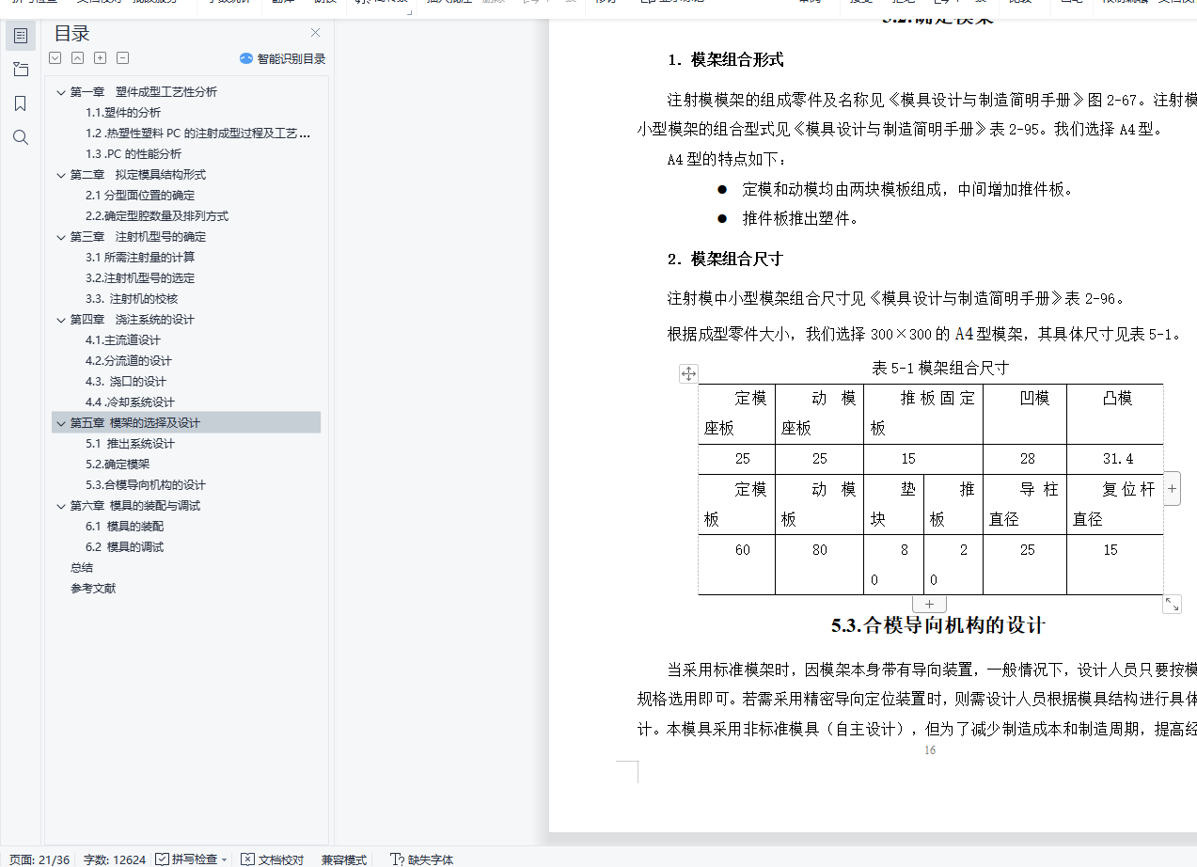Collapse the 第二章 拟定模具结构形式 chevron
This screenshot has height=867, width=1197.
tap(61, 175)
